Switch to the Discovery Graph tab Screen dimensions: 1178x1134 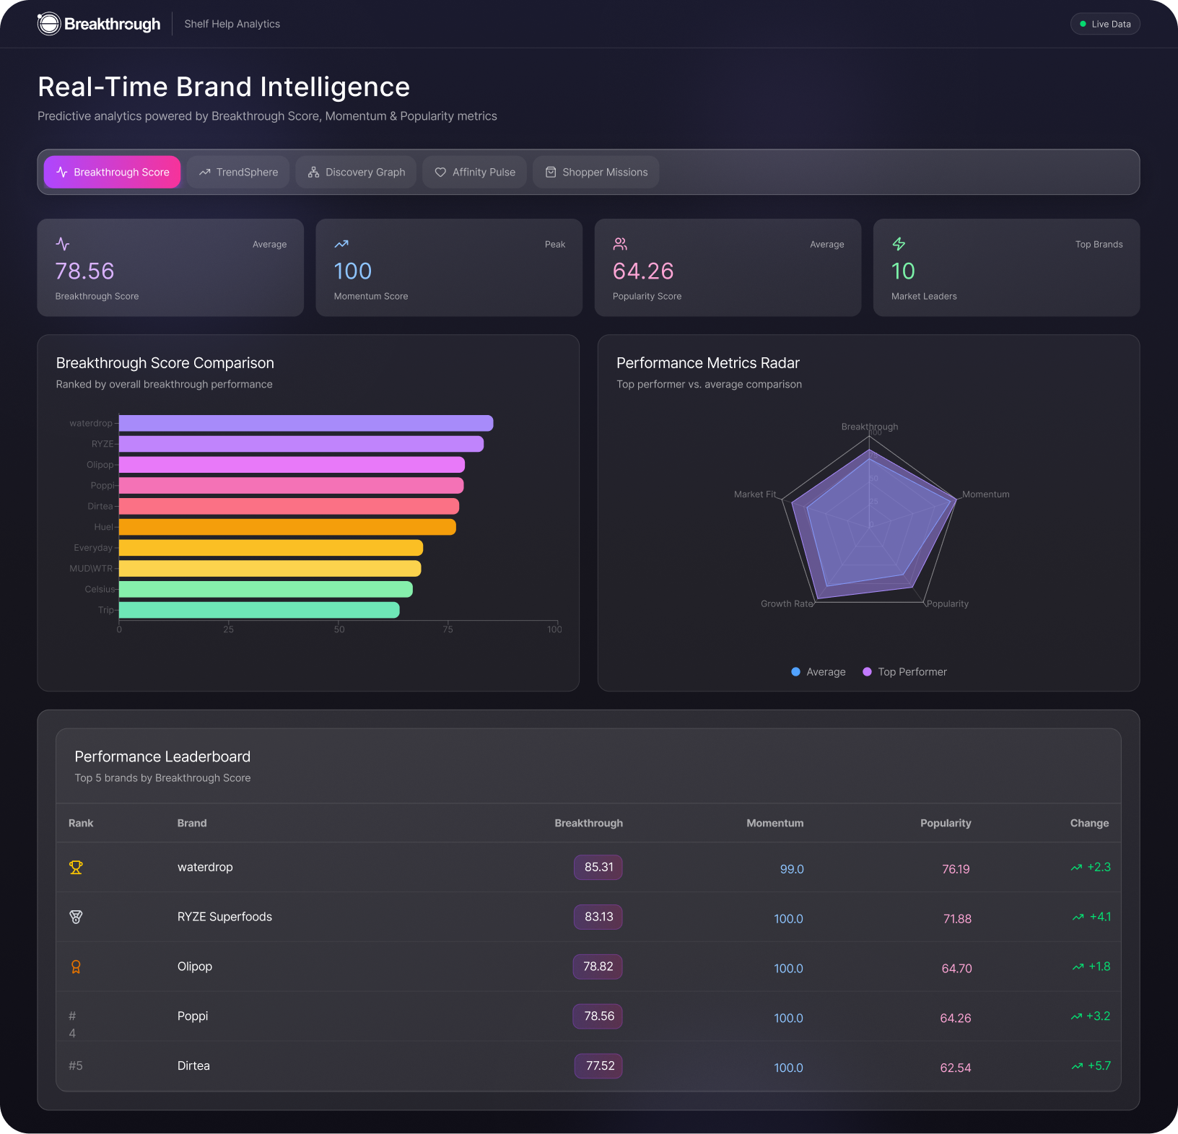point(356,172)
